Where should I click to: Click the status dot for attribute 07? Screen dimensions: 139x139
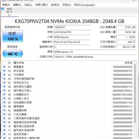[x=4, y=91]
